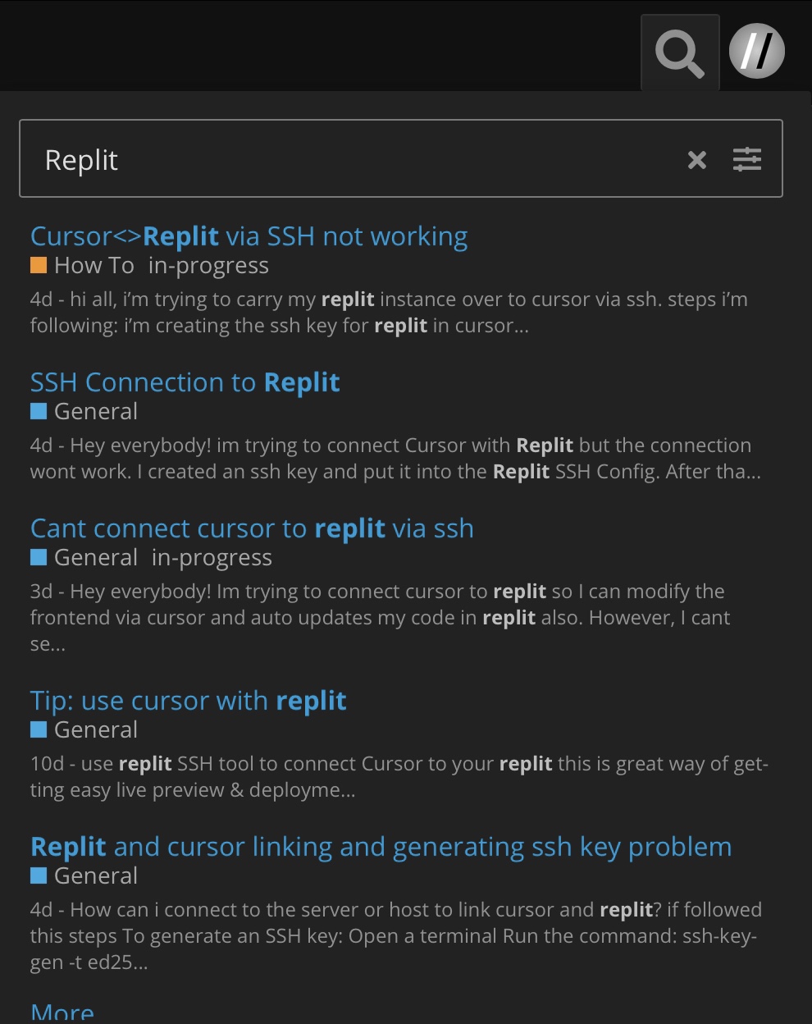The width and height of the screenshot is (812, 1024).
Task: Open 'Cant connect cursor to replit via ssh'
Action: 252,528
